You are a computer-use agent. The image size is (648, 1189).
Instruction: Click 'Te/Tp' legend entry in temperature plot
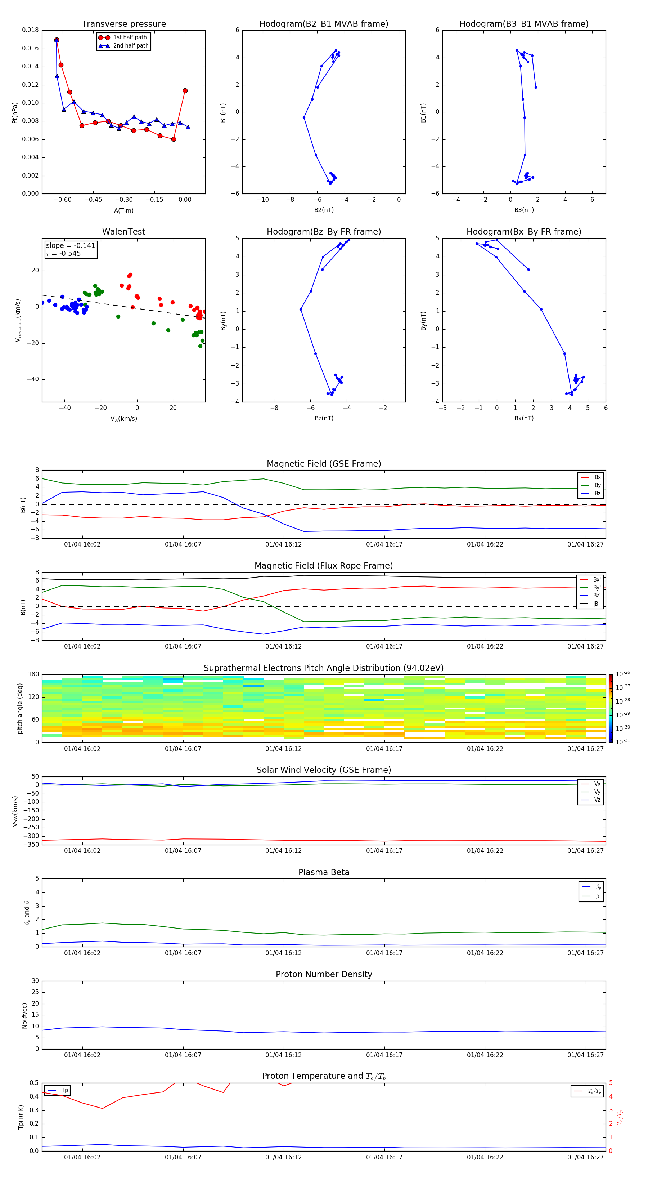[x=587, y=1091]
